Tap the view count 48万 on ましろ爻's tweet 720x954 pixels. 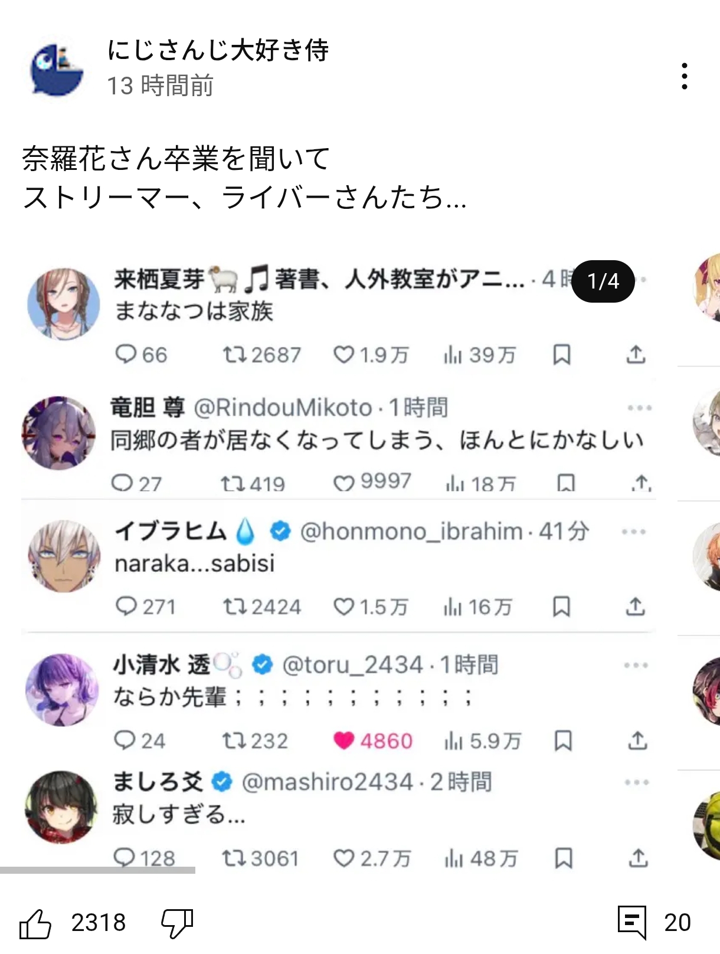(x=481, y=858)
